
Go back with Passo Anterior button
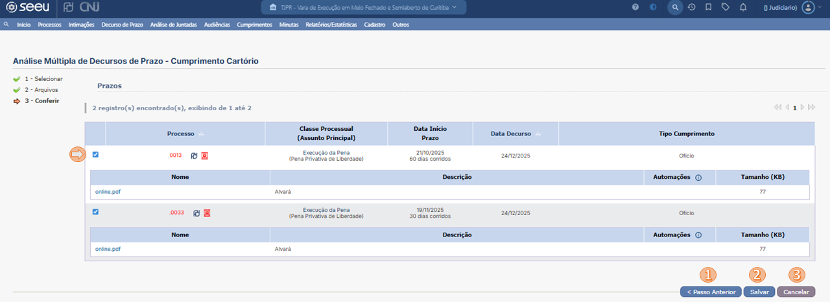coord(710,292)
